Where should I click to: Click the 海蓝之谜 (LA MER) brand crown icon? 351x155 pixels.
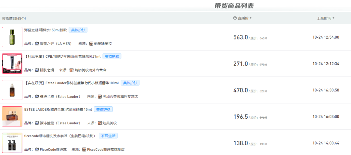[37, 43]
